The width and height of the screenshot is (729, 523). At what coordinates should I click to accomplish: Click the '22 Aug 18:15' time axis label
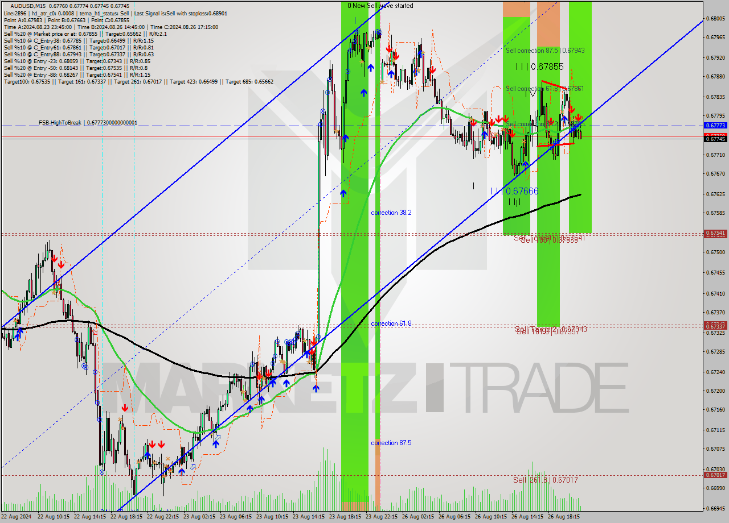tap(126, 517)
